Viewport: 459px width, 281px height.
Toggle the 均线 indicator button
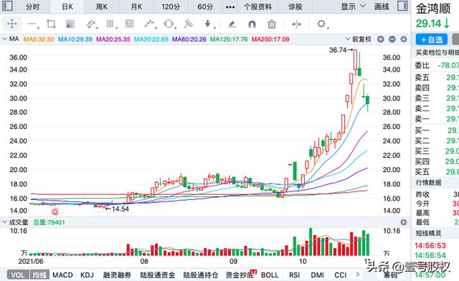click(x=39, y=275)
